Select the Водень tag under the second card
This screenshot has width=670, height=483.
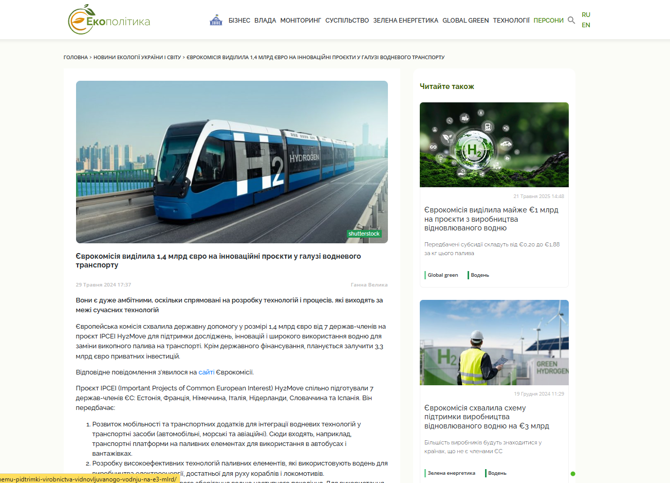click(x=497, y=473)
